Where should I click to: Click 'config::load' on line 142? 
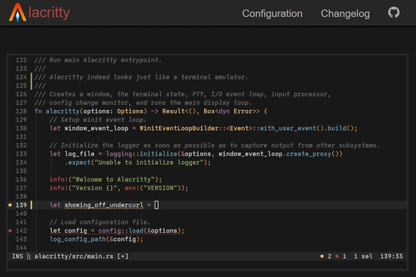(x=121, y=231)
